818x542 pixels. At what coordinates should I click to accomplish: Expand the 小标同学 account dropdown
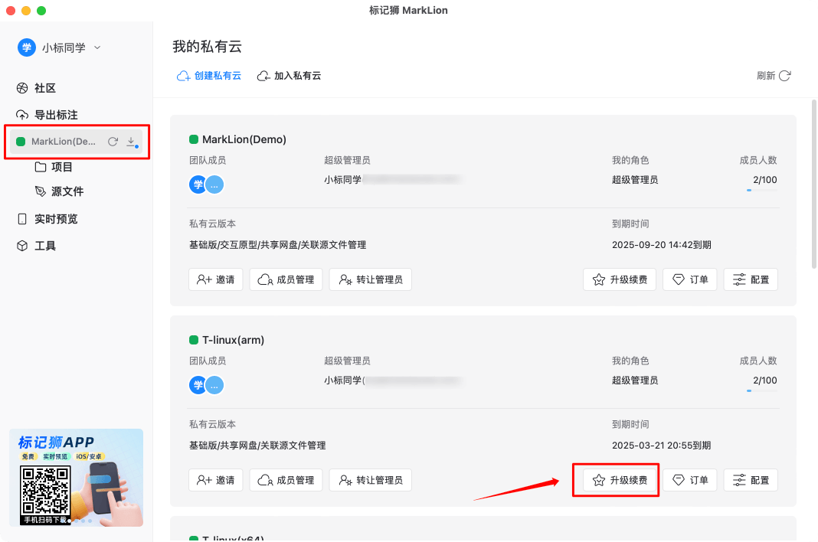tap(97, 47)
